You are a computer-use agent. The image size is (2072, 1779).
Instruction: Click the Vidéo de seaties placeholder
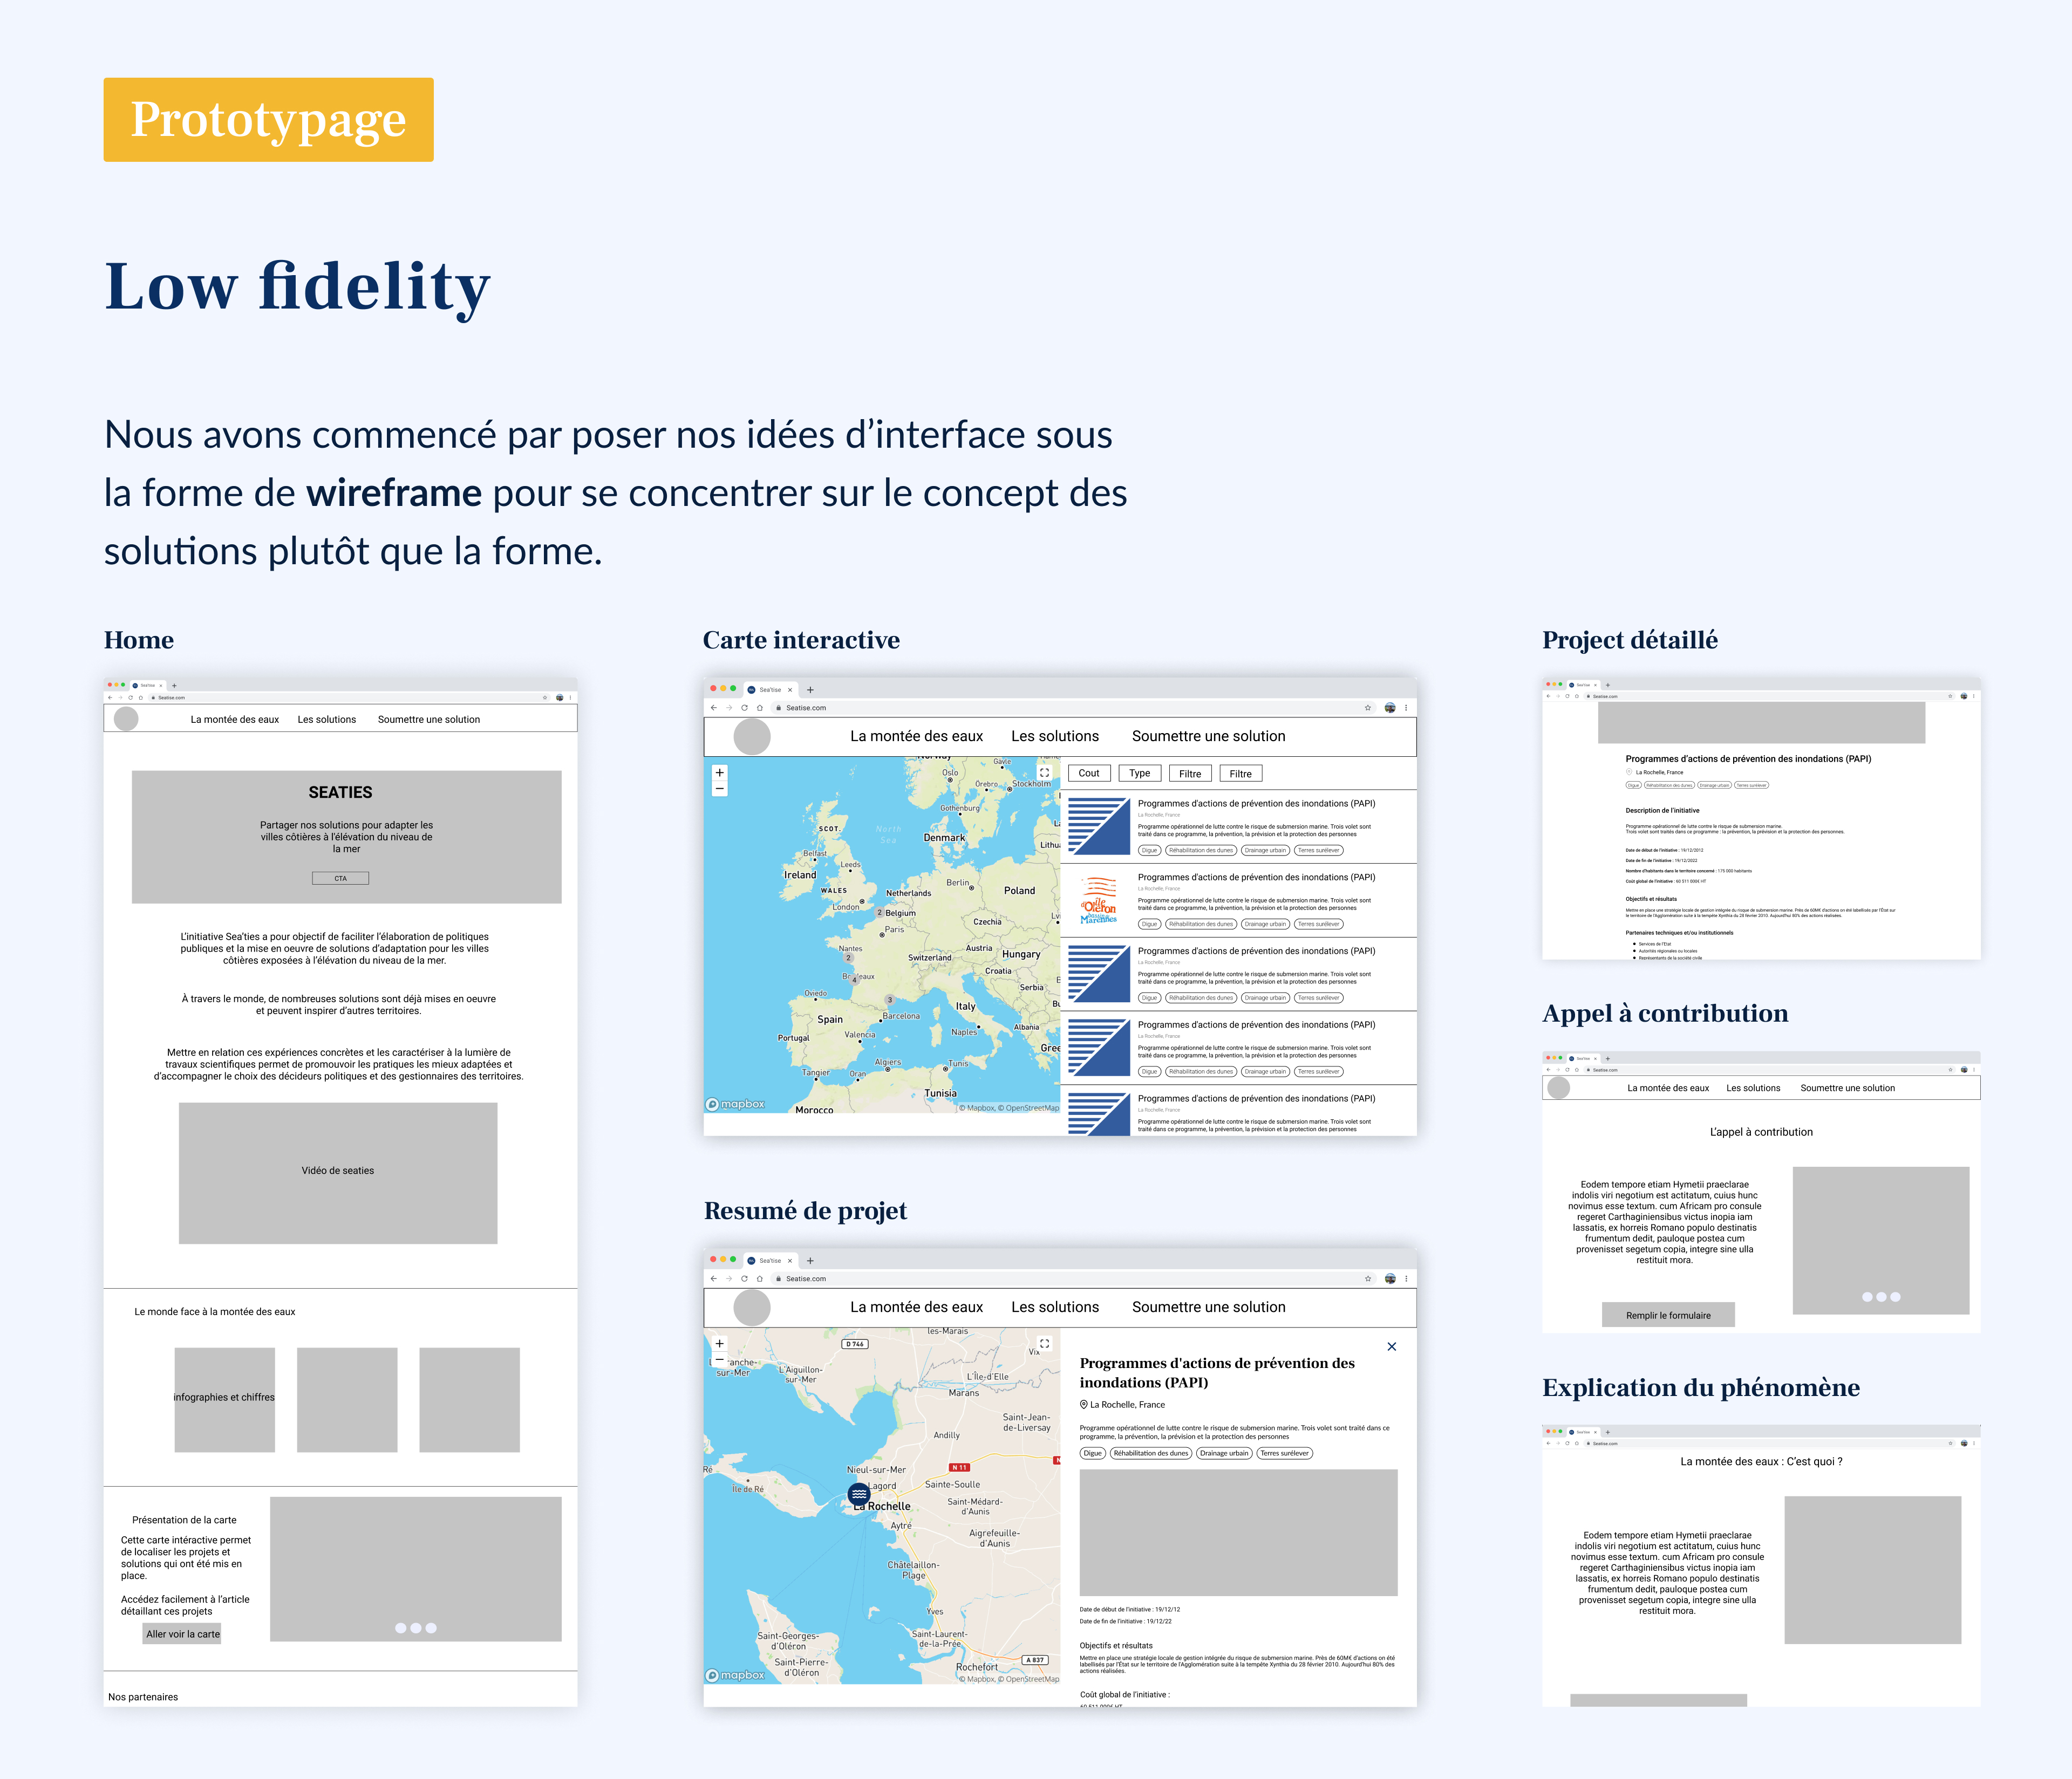(x=338, y=1171)
